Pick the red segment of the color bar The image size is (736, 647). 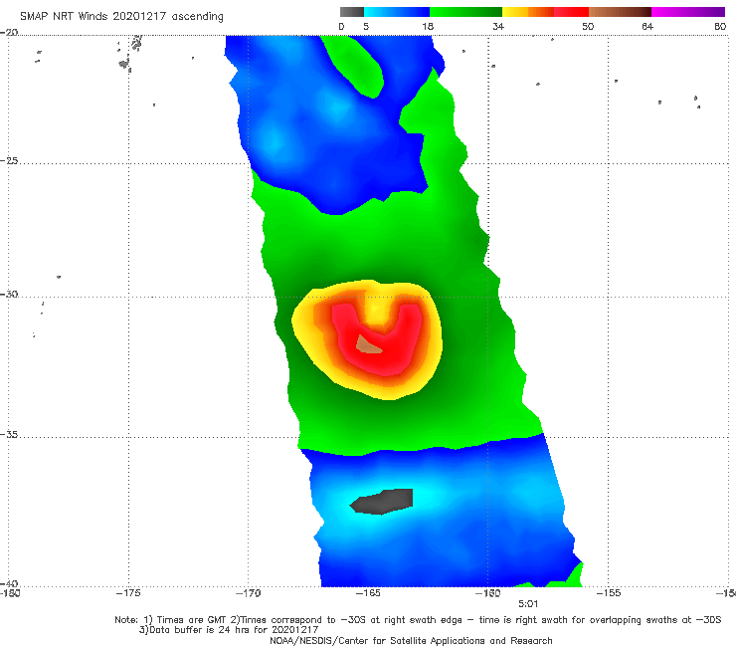(x=571, y=12)
